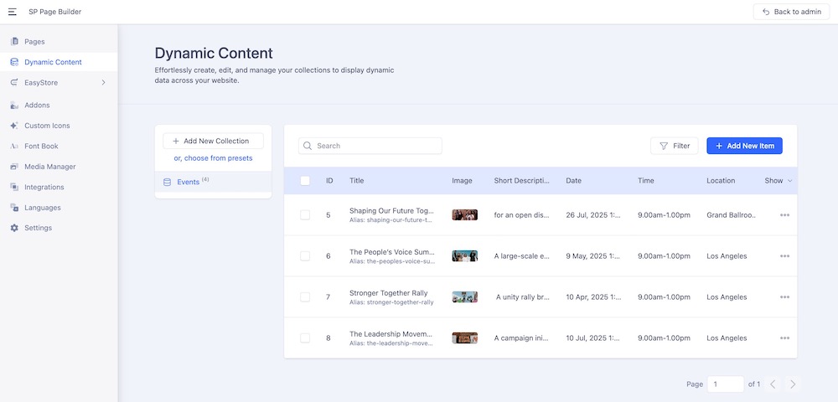Toggle the select-all checkbox in table header
The image size is (838, 402).
click(305, 181)
